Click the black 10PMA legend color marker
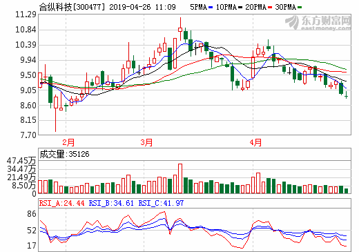This screenshot has height=252, width=359. (x=240, y=8)
